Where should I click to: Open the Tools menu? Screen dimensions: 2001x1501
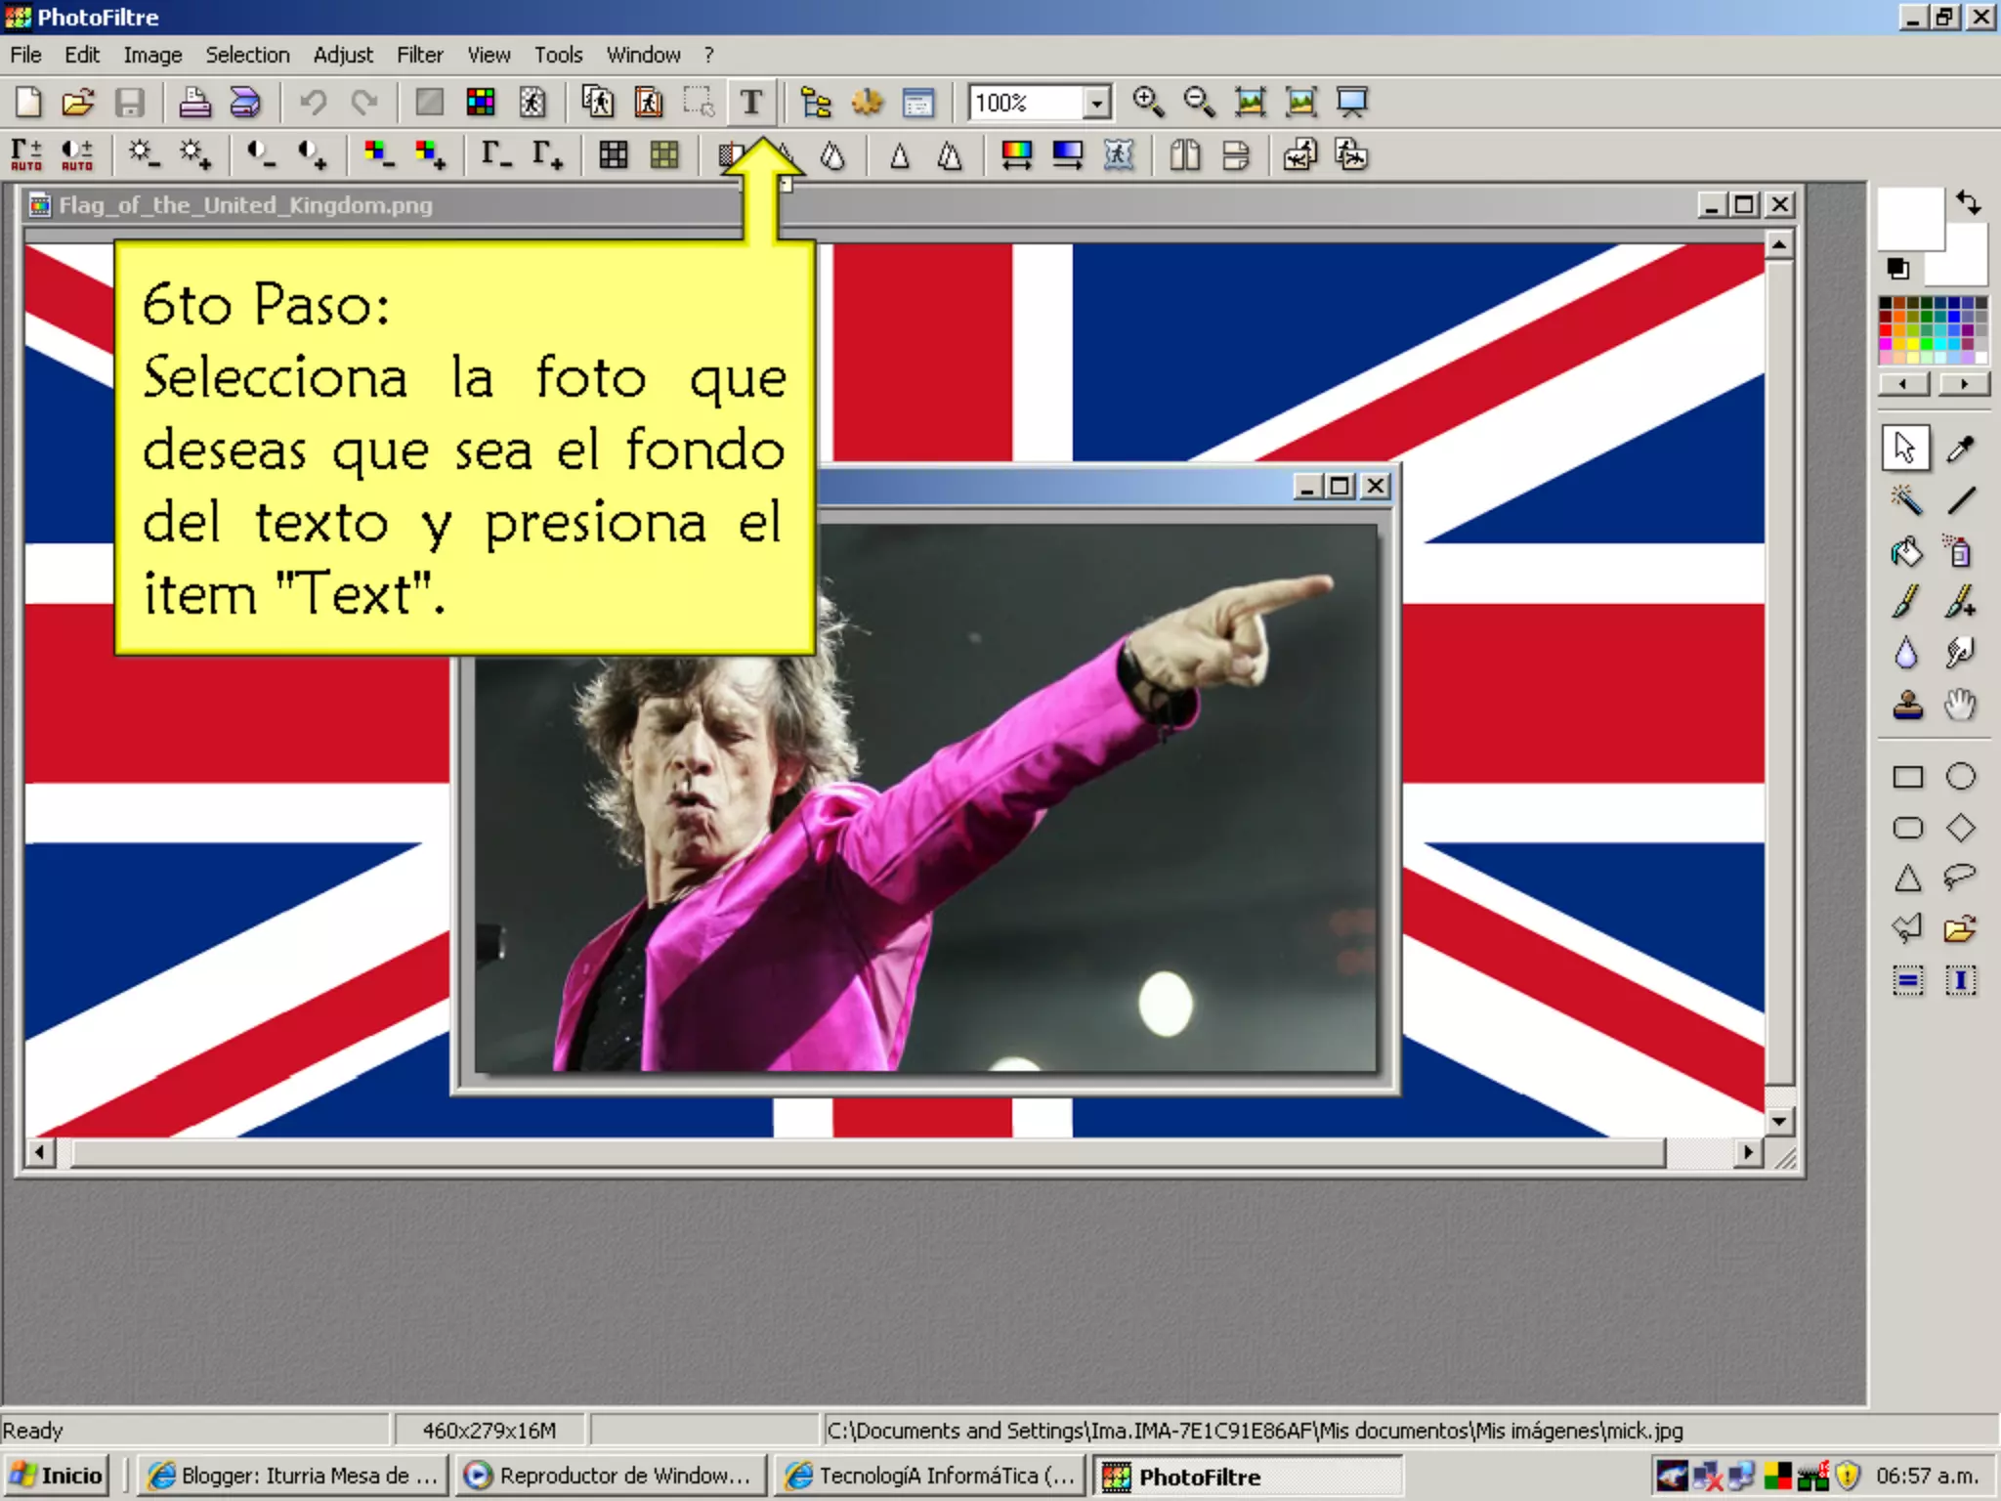(x=558, y=55)
